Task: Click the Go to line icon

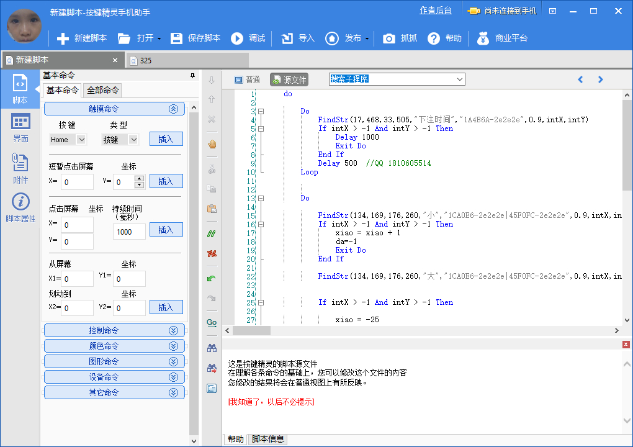Action: (212, 322)
